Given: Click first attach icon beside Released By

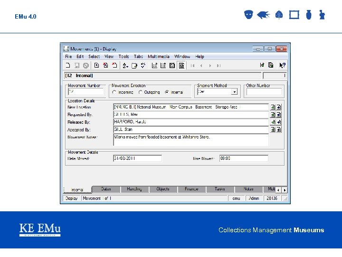Looking at the screenshot, I should [x=273, y=122].
